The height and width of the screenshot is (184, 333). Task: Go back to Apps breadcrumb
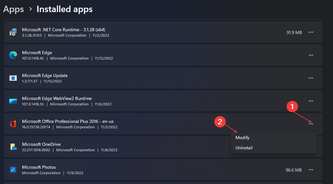pyautogui.click(x=13, y=9)
